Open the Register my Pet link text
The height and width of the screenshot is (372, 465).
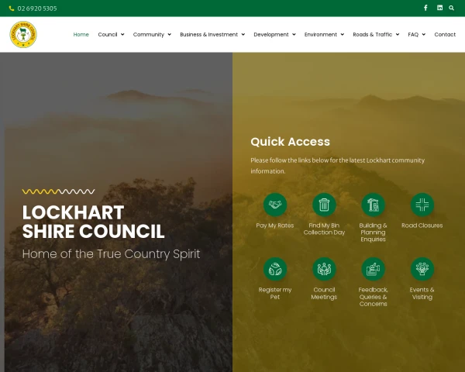click(275, 294)
